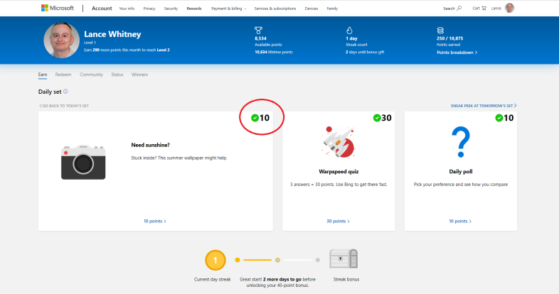Click the Lance Whitney name heading
This screenshot has height=294, width=559.
coord(112,34)
